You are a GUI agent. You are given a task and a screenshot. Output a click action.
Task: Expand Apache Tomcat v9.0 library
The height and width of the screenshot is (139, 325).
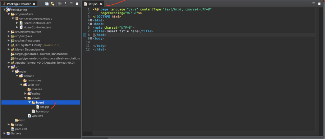tap(9, 63)
